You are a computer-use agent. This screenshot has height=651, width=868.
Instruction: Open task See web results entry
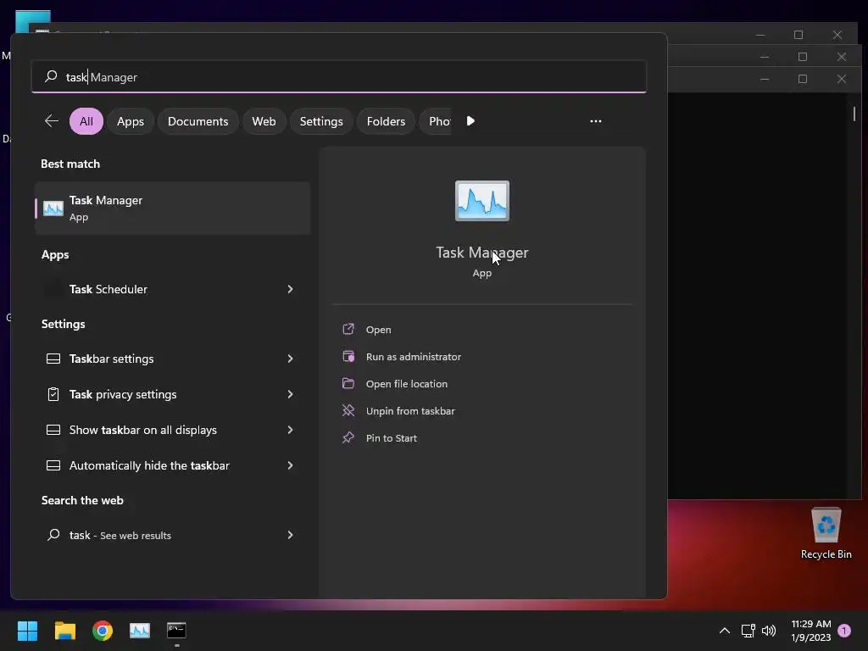172,535
